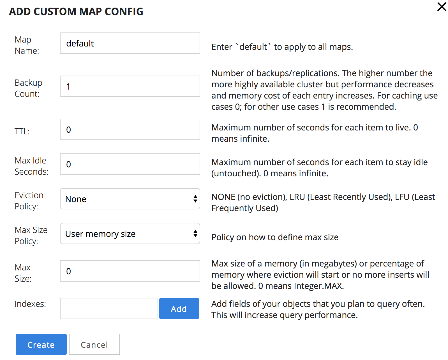
Task: Focus the Max Size input field
Action: pos(130,271)
